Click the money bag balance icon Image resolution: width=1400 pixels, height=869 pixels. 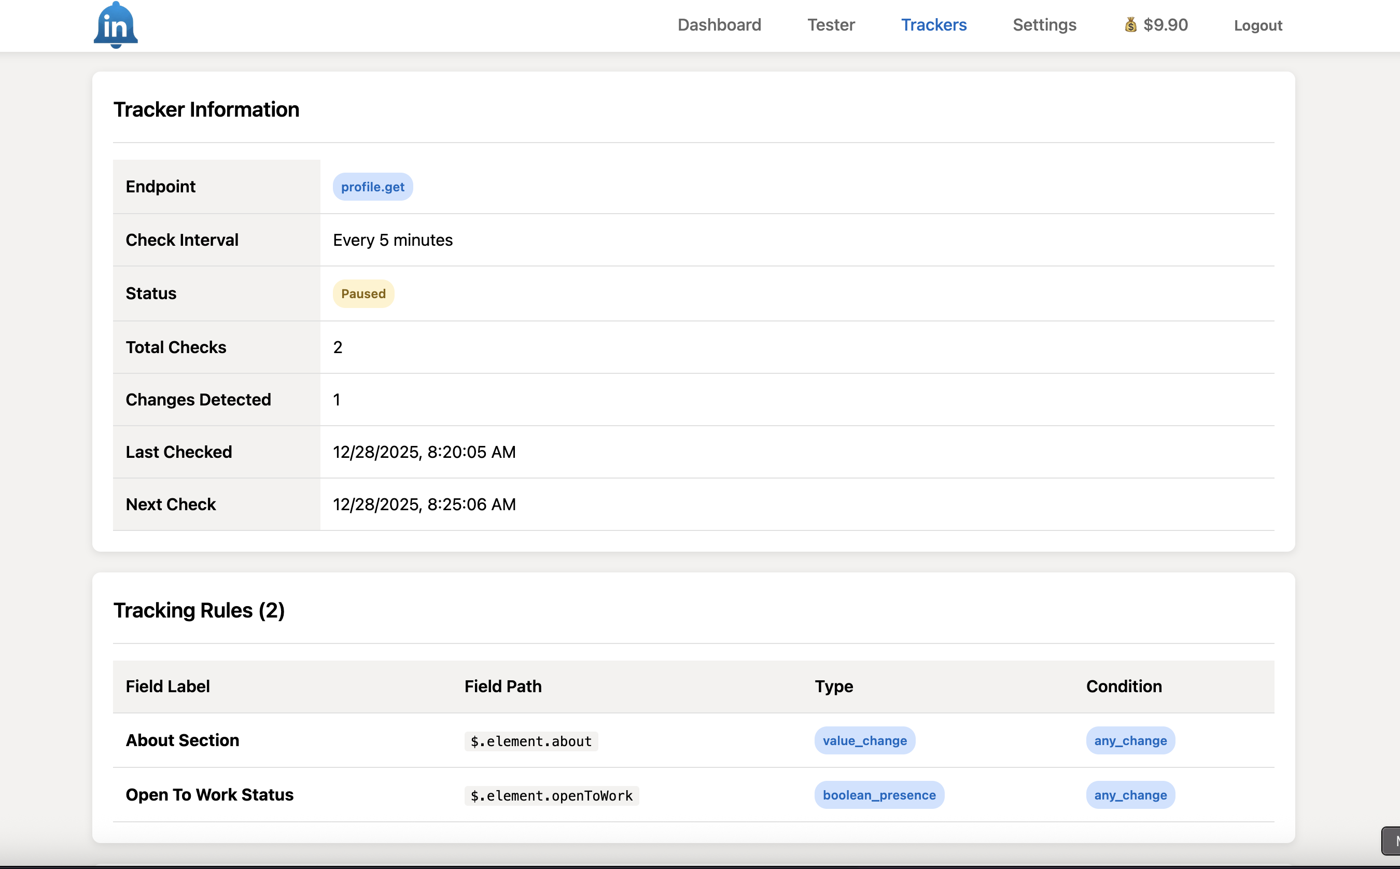point(1130,25)
